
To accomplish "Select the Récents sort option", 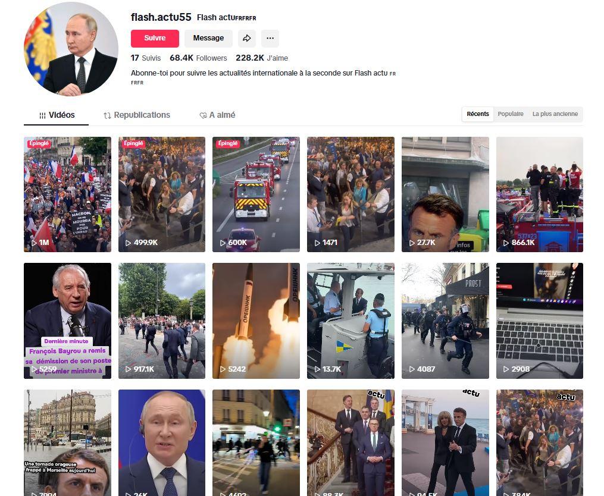I will click(x=478, y=114).
